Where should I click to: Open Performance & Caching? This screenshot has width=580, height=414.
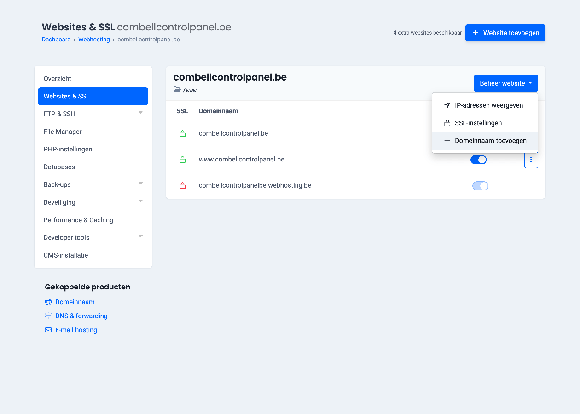coord(93,220)
